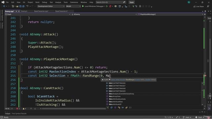
Task: Open the Output panel tab
Action: (x=8, y=114)
